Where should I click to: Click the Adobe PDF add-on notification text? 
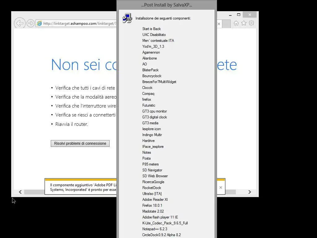pyautogui.click(x=83, y=187)
